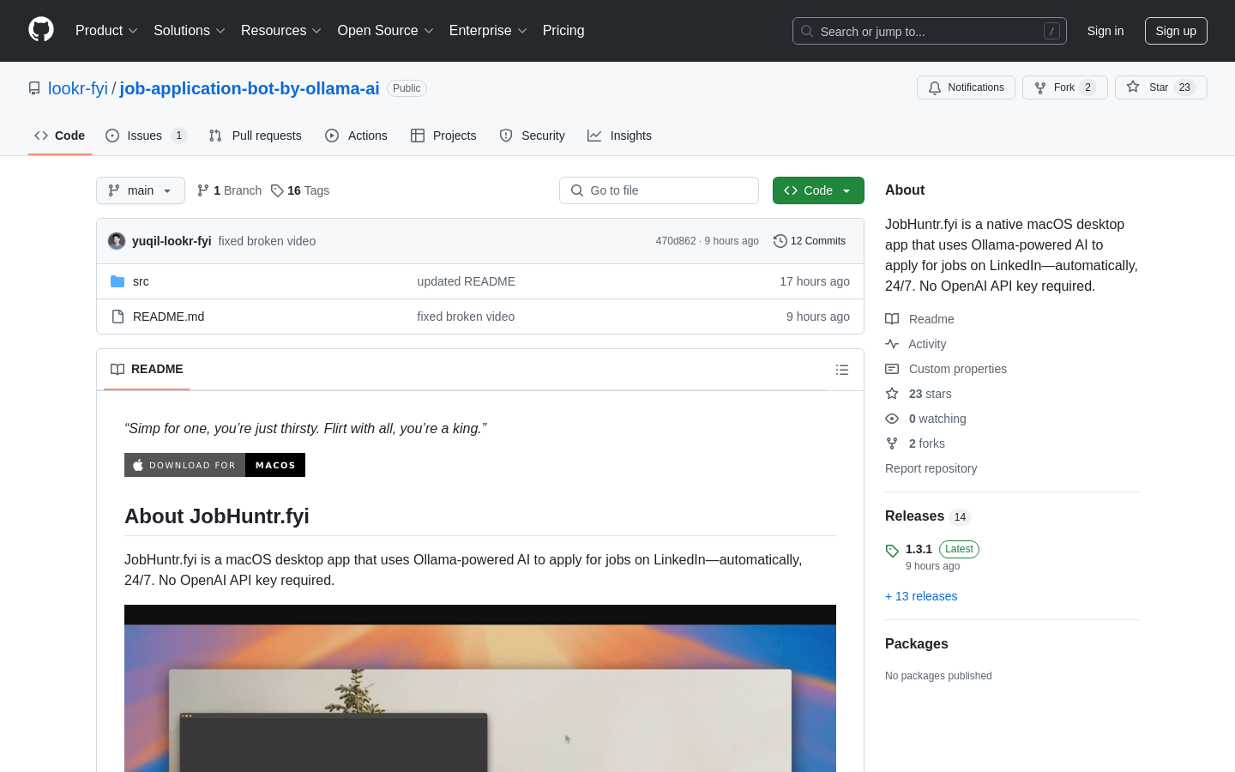Click the repository icon beside lookr-fyi
Image resolution: width=1235 pixels, height=772 pixels.
click(x=34, y=88)
